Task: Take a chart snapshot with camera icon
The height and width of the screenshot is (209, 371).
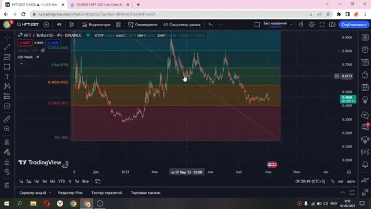Action: pos(332,24)
